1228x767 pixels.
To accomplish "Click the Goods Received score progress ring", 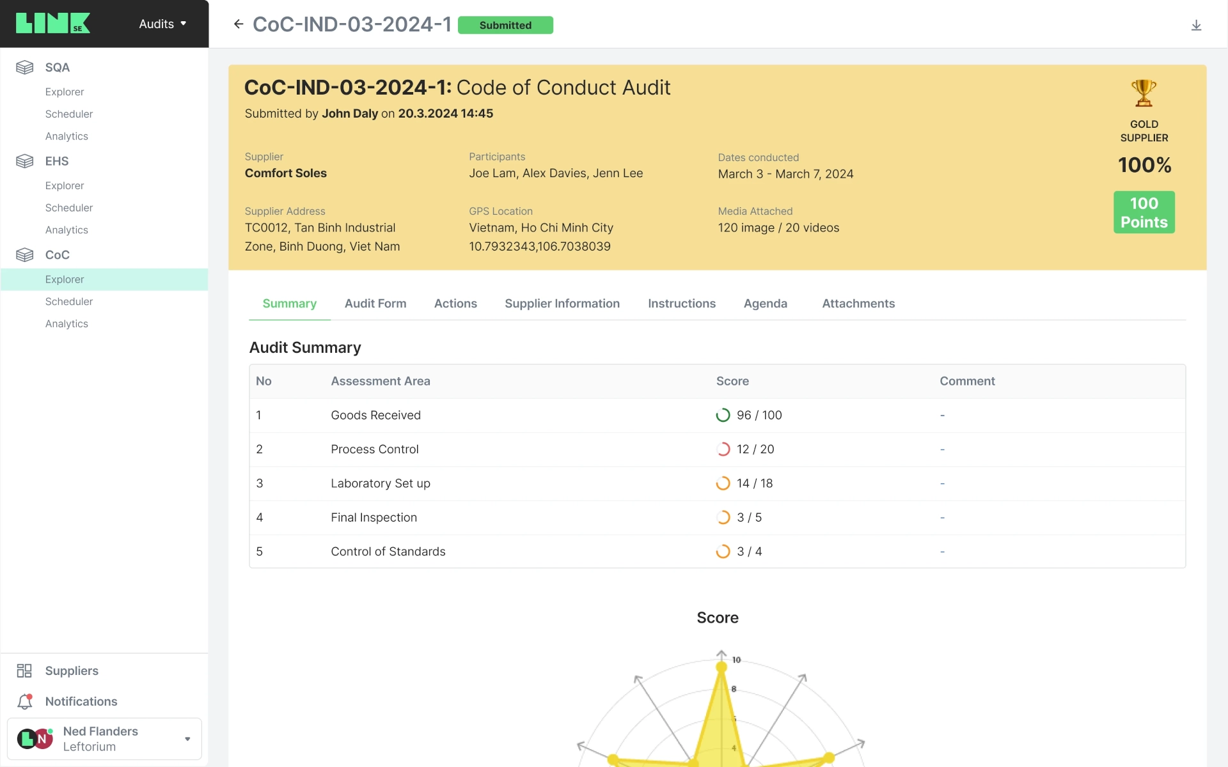I will point(723,415).
